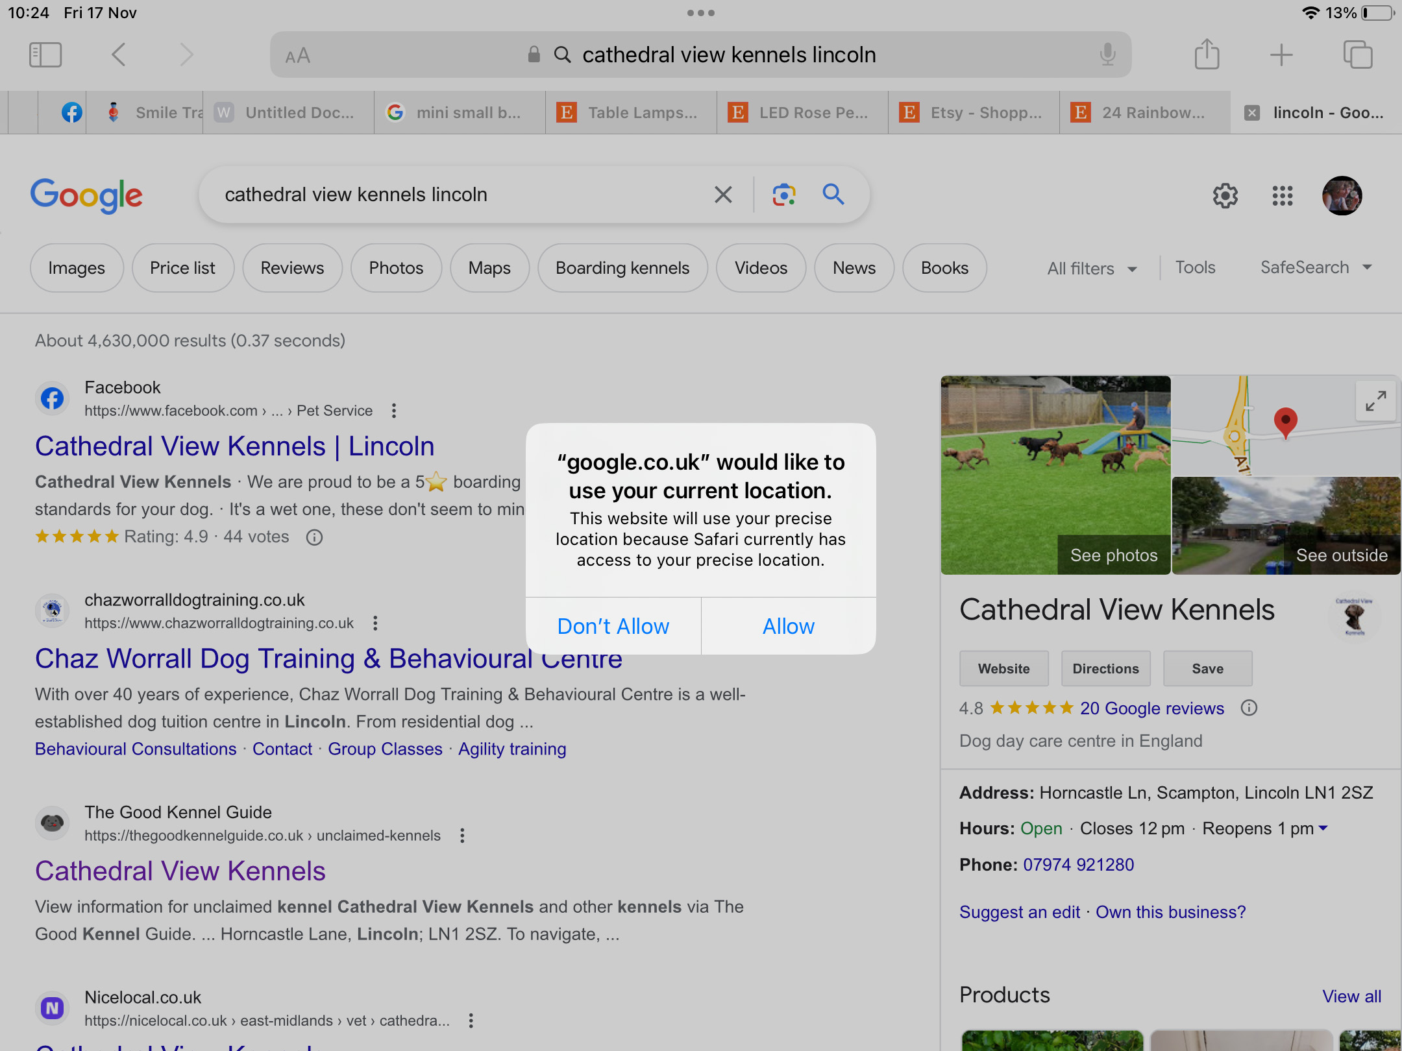Screen dimensions: 1402x1051
Task: Open more options for Facebook result
Action: click(393, 411)
